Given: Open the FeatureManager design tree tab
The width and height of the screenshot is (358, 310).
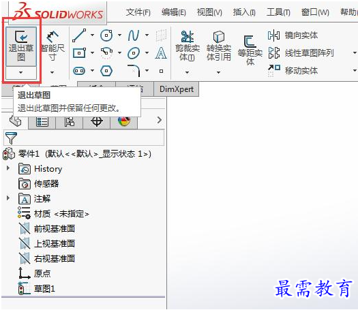Looking at the screenshot, I should pos(15,121).
